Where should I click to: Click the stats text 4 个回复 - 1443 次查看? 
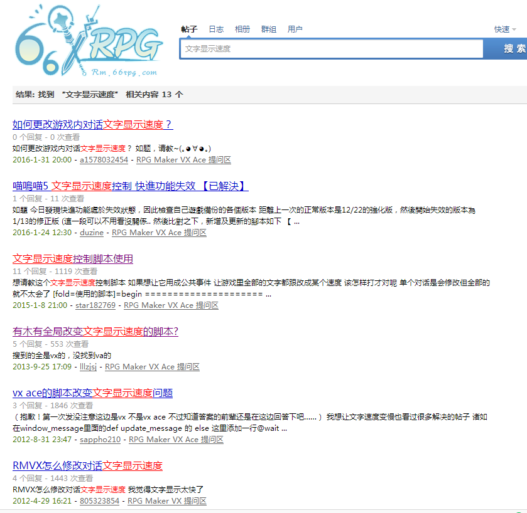[53, 478]
